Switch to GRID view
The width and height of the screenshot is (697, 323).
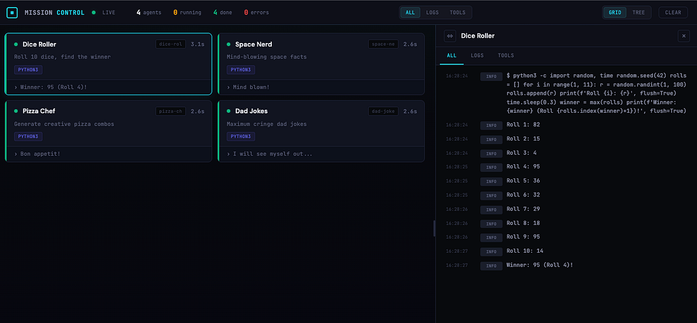(615, 12)
